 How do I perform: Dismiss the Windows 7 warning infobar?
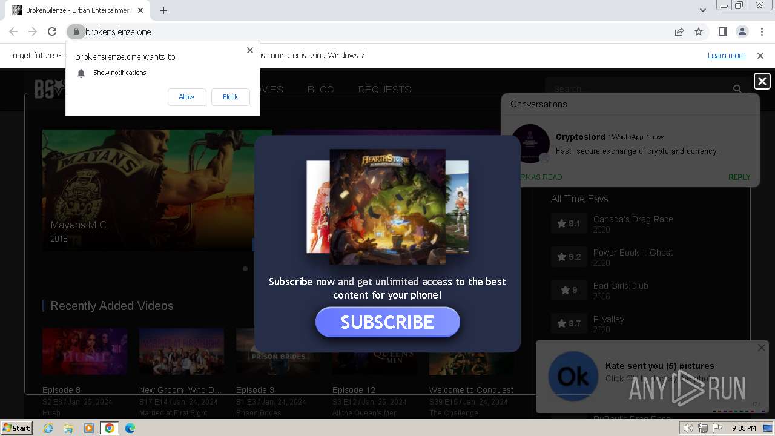(x=760, y=55)
